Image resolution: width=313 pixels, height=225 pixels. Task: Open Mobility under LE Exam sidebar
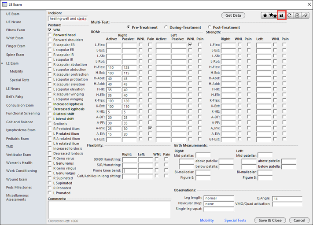point(16,71)
